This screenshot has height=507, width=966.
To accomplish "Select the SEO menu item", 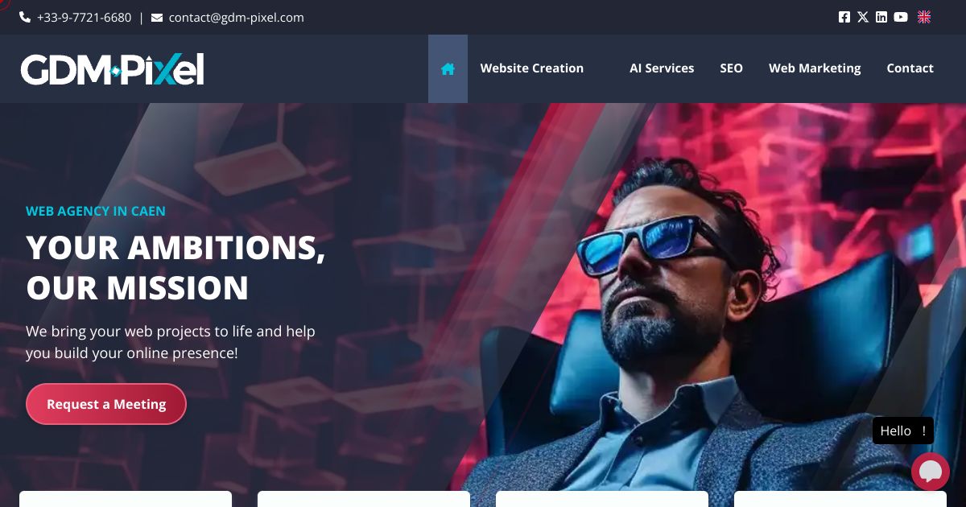I will pos(731,68).
